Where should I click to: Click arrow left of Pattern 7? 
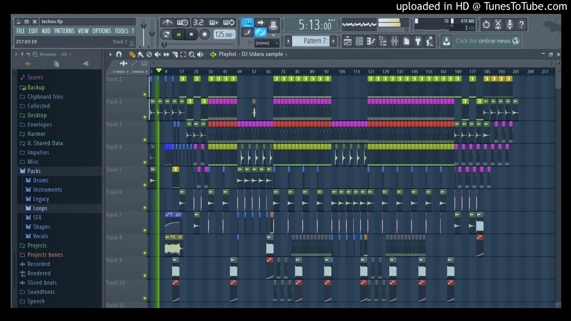click(289, 41)
